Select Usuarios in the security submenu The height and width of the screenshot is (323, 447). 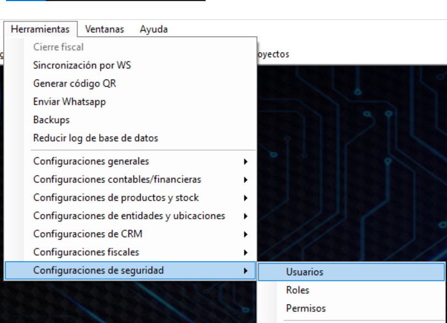305,272
